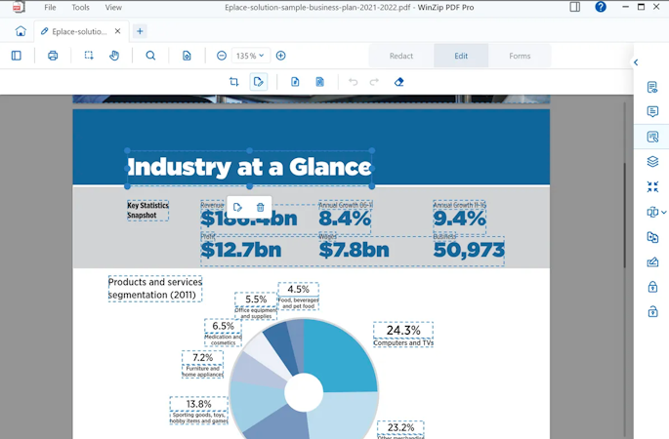This screenshot has height=439, width=669.
Task: Open the Help question mark icon
Action: [601, 7]
